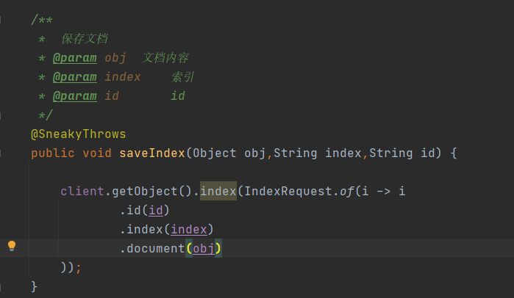Click the underlined id argument in .id()

point(156,211)
